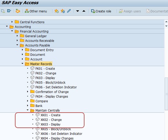Expand the Account folder arrow
Image resolution: width=168 pixels, height=140 pixels.
point(22,59)
